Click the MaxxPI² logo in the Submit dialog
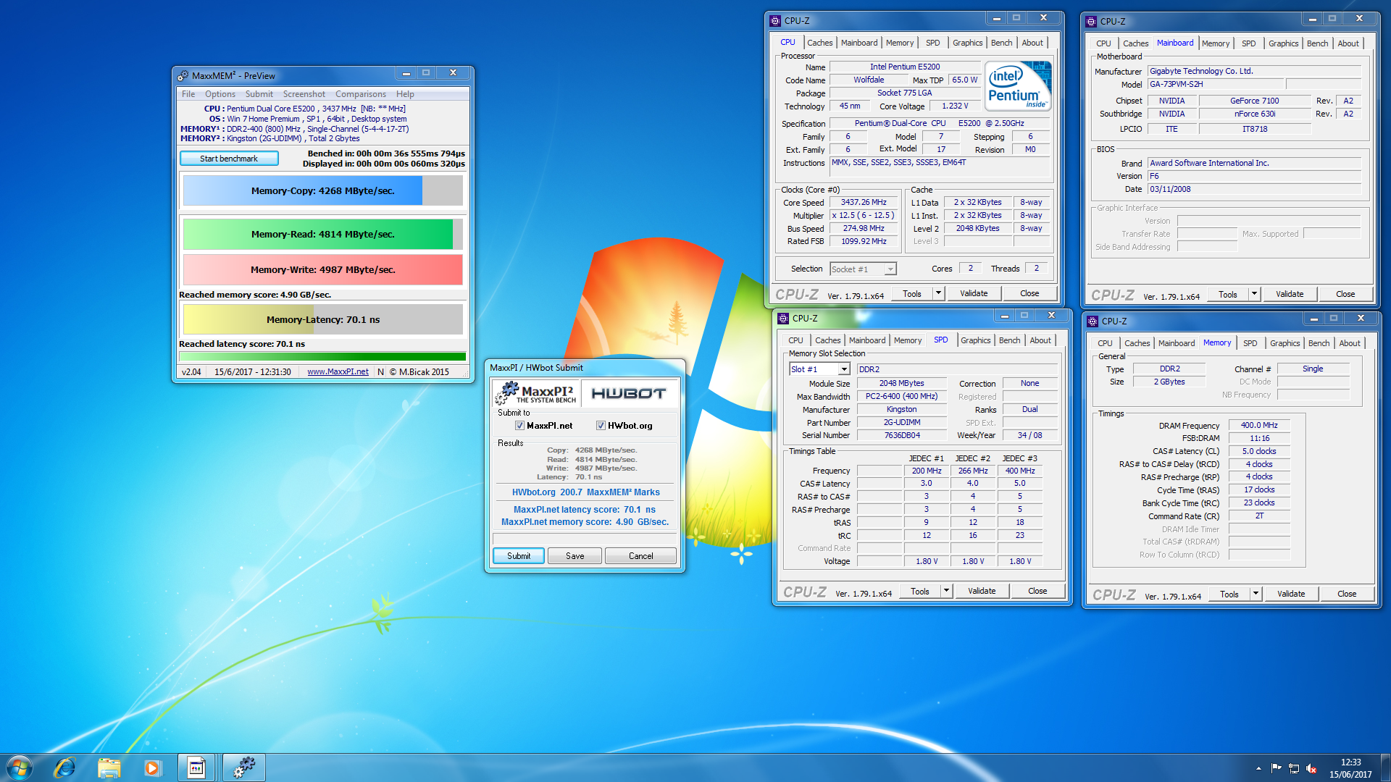Viewport: 1391px width, 782px height. (536, 393)
